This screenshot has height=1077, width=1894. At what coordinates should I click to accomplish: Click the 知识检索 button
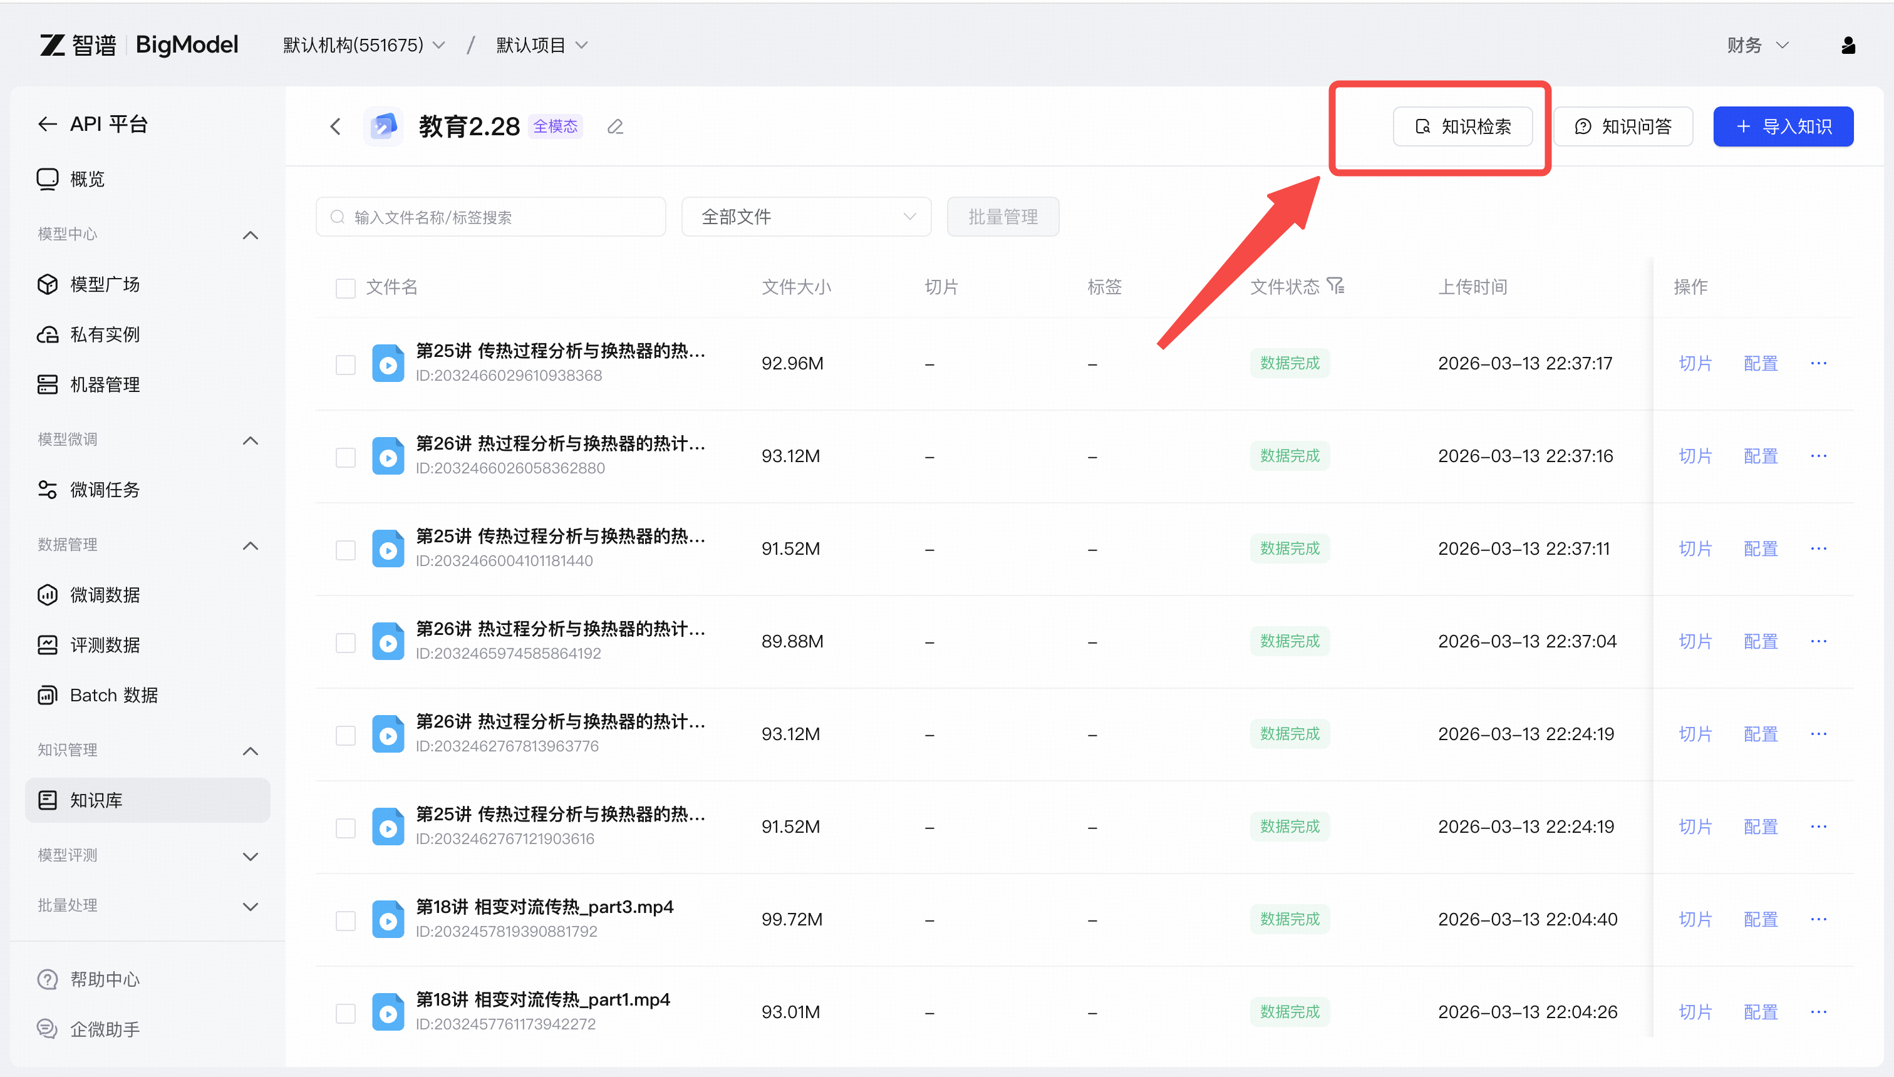pyautogui.click(x=1462, y=126)
